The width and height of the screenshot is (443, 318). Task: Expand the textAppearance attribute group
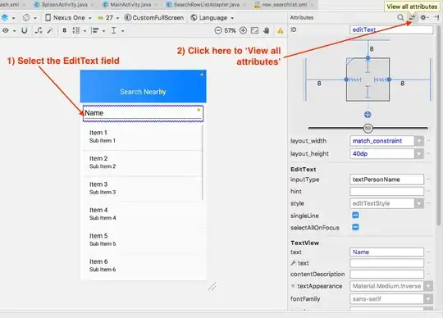[x=293, y=286]
